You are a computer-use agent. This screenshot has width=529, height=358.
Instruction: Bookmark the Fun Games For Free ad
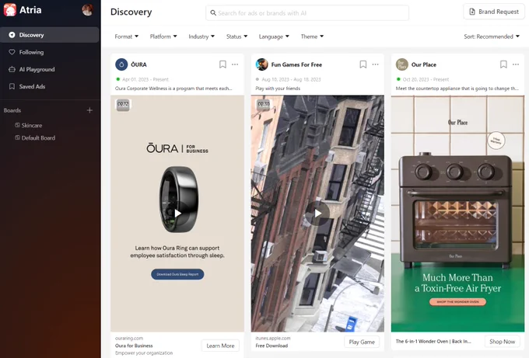point(363,64)
